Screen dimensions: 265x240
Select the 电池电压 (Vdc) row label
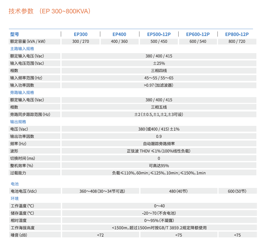[x=24, y=191]
